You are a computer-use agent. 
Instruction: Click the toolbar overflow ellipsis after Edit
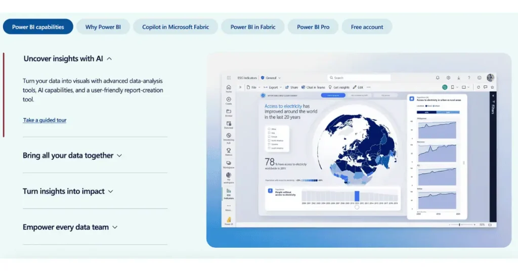point(369,87)
